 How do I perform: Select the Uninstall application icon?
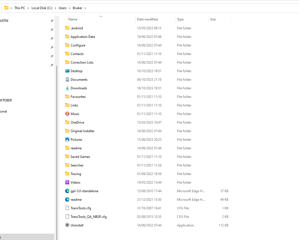[67, 225]
